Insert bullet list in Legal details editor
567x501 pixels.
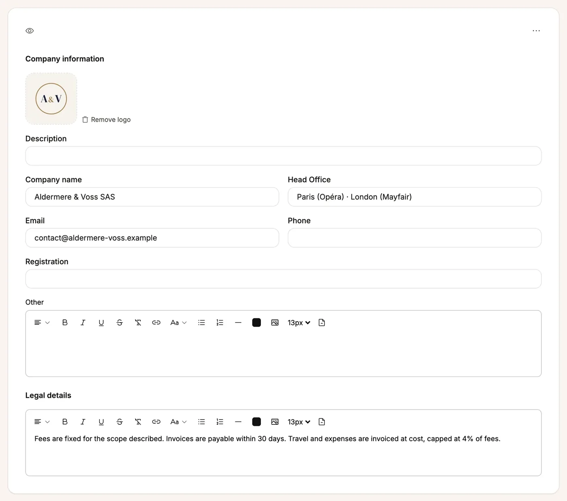tap(201, 422)
